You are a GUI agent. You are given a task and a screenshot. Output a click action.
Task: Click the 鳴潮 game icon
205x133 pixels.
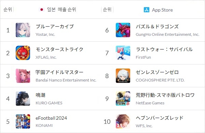23,99
